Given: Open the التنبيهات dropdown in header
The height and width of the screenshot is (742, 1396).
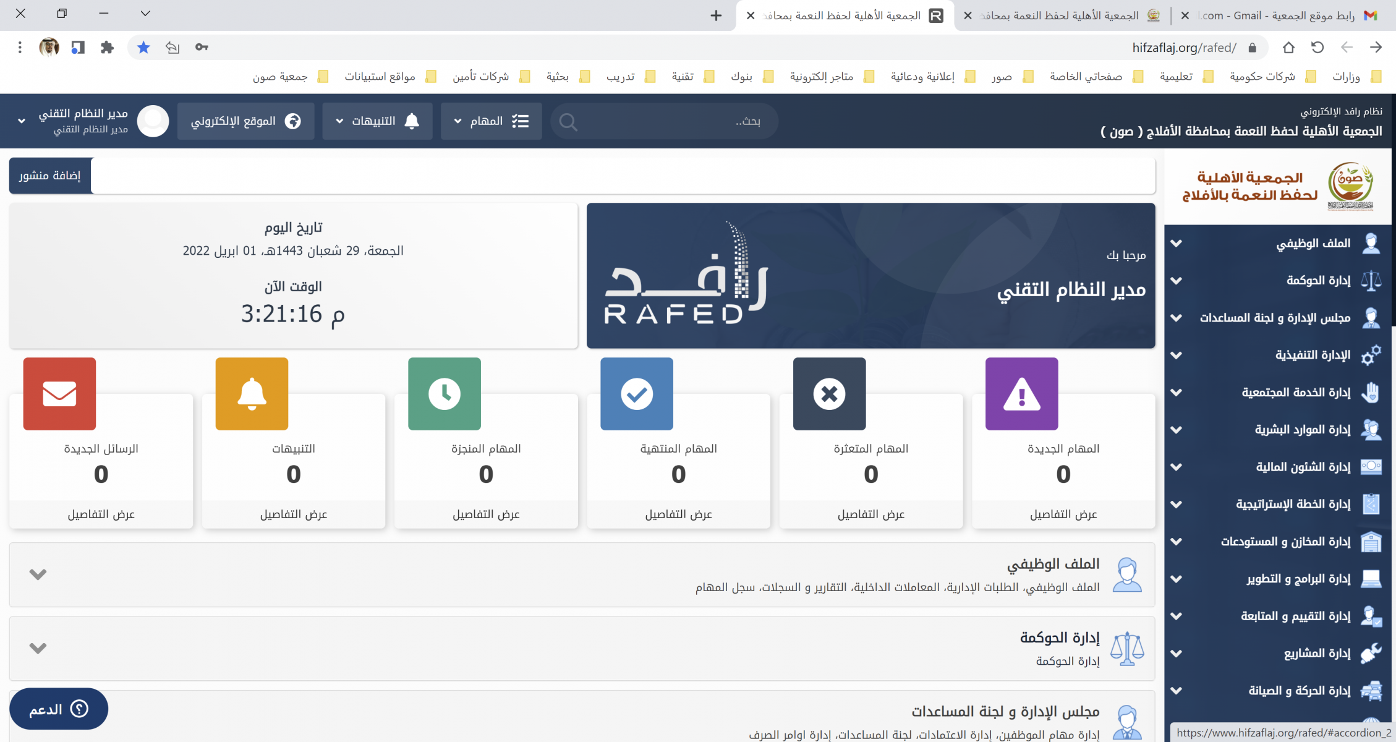Looking at the screenshot, I should coord(377,121).
